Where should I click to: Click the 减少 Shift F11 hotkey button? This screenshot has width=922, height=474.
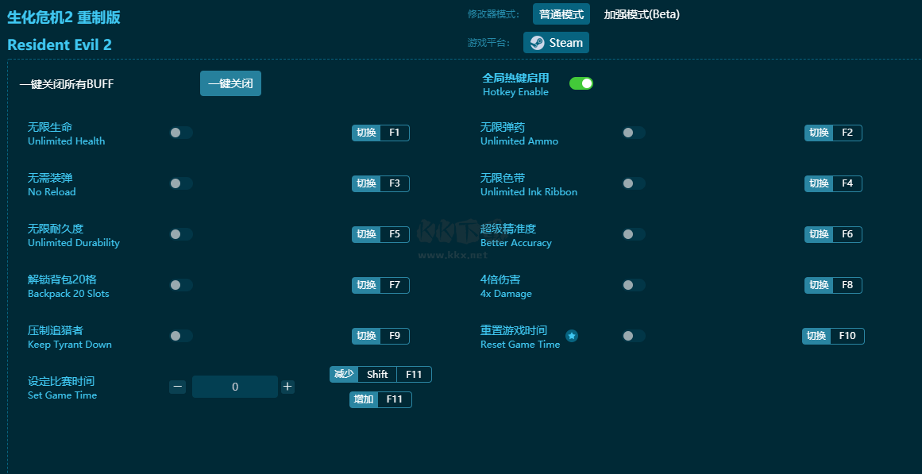coord(380,375)
